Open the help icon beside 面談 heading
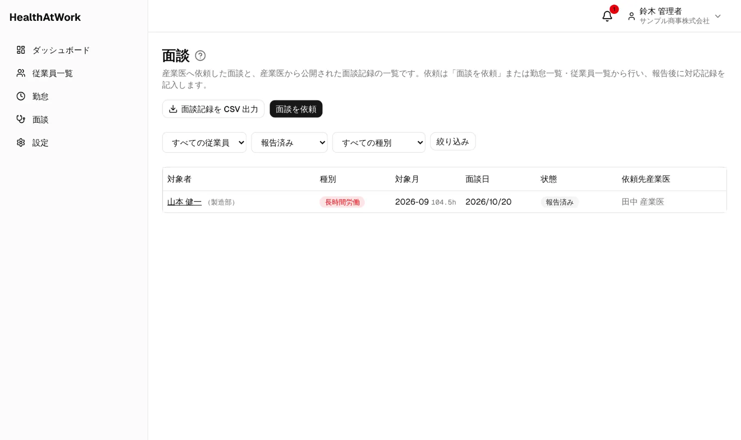Screen dimensions: 741x440 (x=200, y=56)
